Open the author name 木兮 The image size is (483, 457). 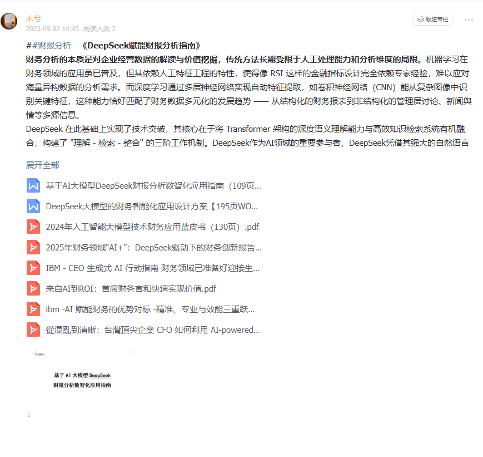33,18
